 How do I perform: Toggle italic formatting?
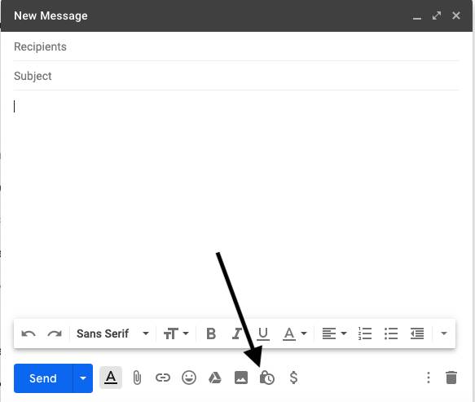point(237,334)
